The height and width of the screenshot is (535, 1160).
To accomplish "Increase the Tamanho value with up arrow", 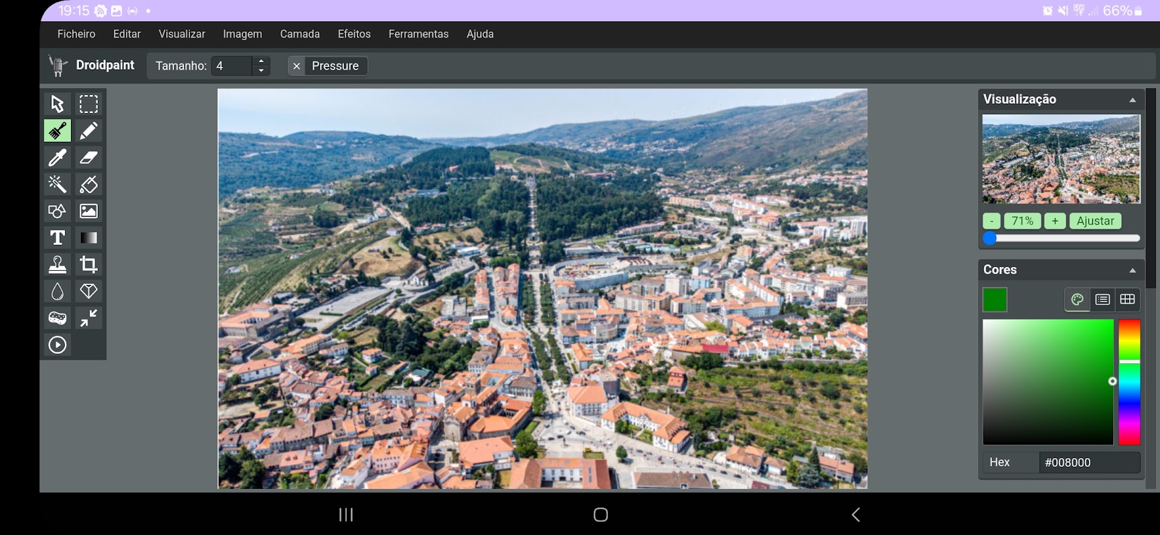I will coord(261,61).
